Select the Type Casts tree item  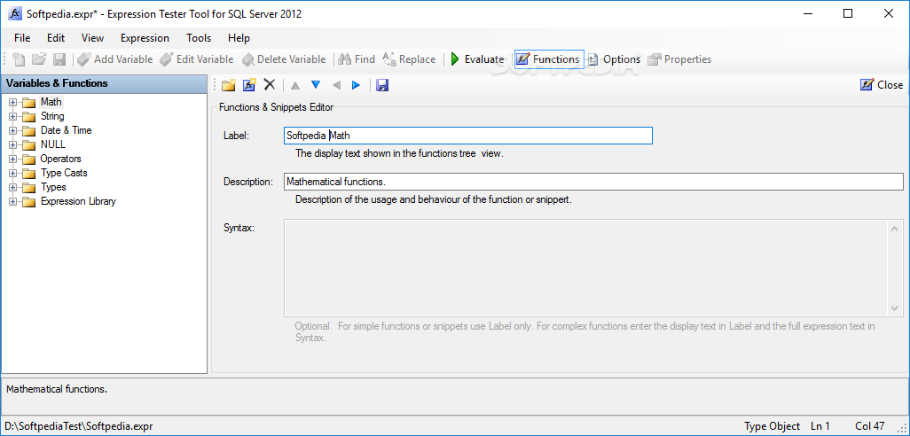tap(64, 174)
